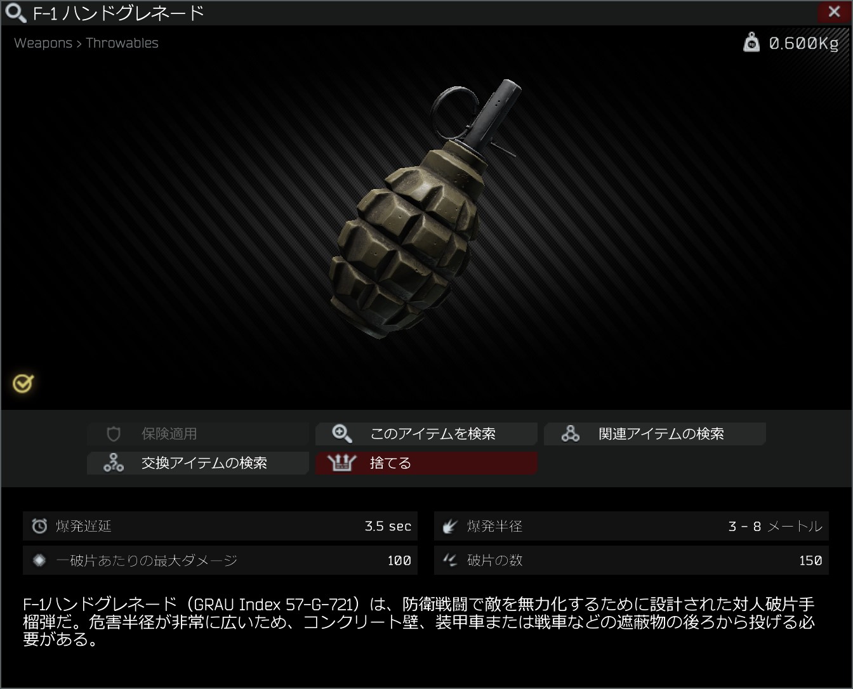Click the 爆発遅延 label
This screenshot has width=853, height=689.
[x=84, y=526]
